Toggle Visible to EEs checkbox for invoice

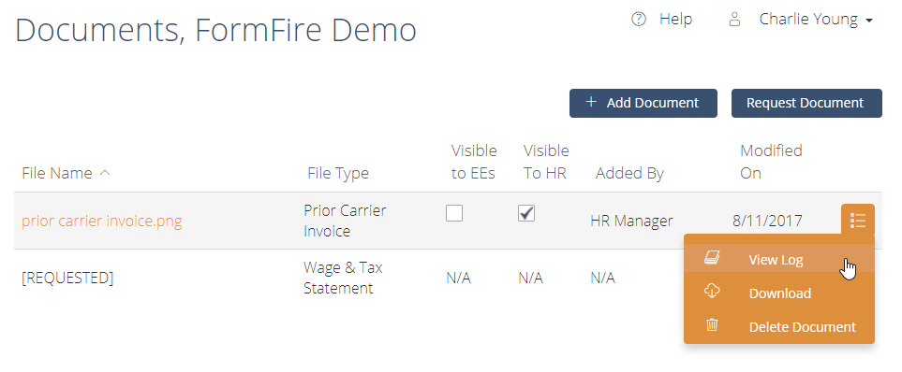(x=454, y=213)
